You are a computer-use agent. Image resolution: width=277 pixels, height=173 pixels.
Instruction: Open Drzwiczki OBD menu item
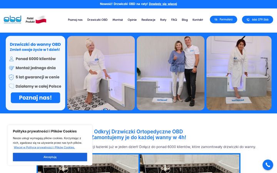pos(97,20)
